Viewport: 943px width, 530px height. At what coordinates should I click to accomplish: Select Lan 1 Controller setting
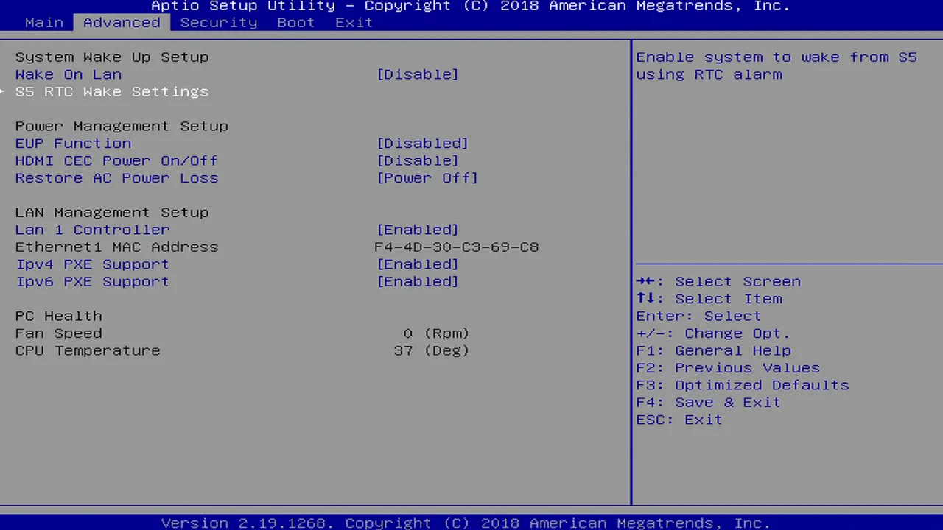pos(92,230)
